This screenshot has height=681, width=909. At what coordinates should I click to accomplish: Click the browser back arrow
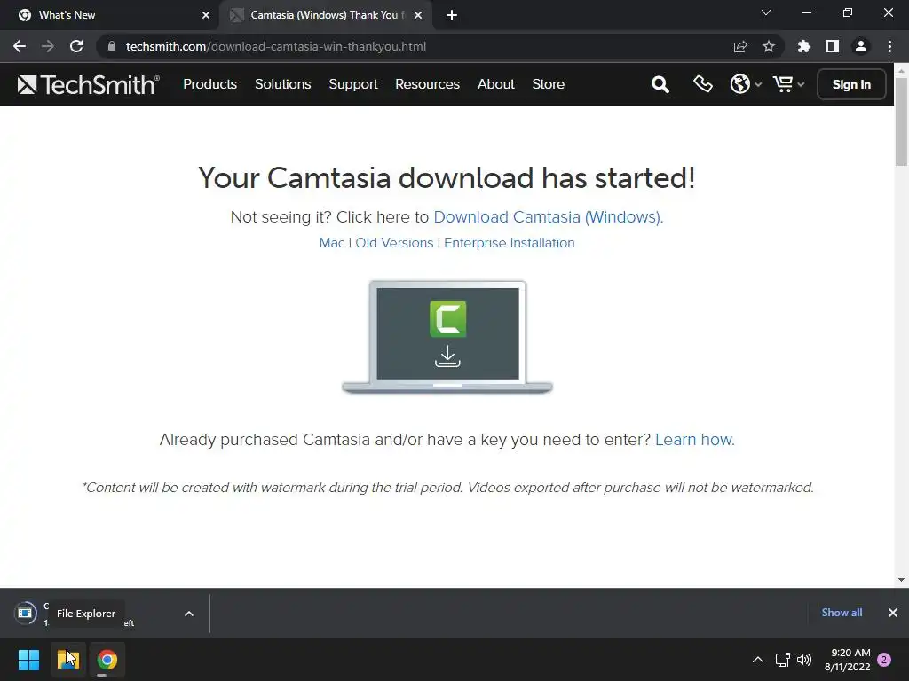(20, 46)
